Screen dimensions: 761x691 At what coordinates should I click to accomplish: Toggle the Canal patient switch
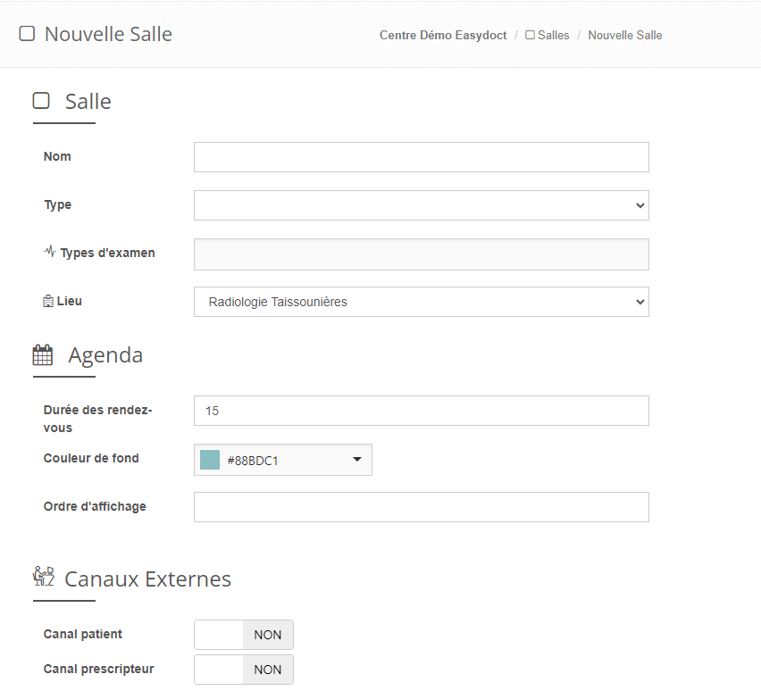coord(244,635)
